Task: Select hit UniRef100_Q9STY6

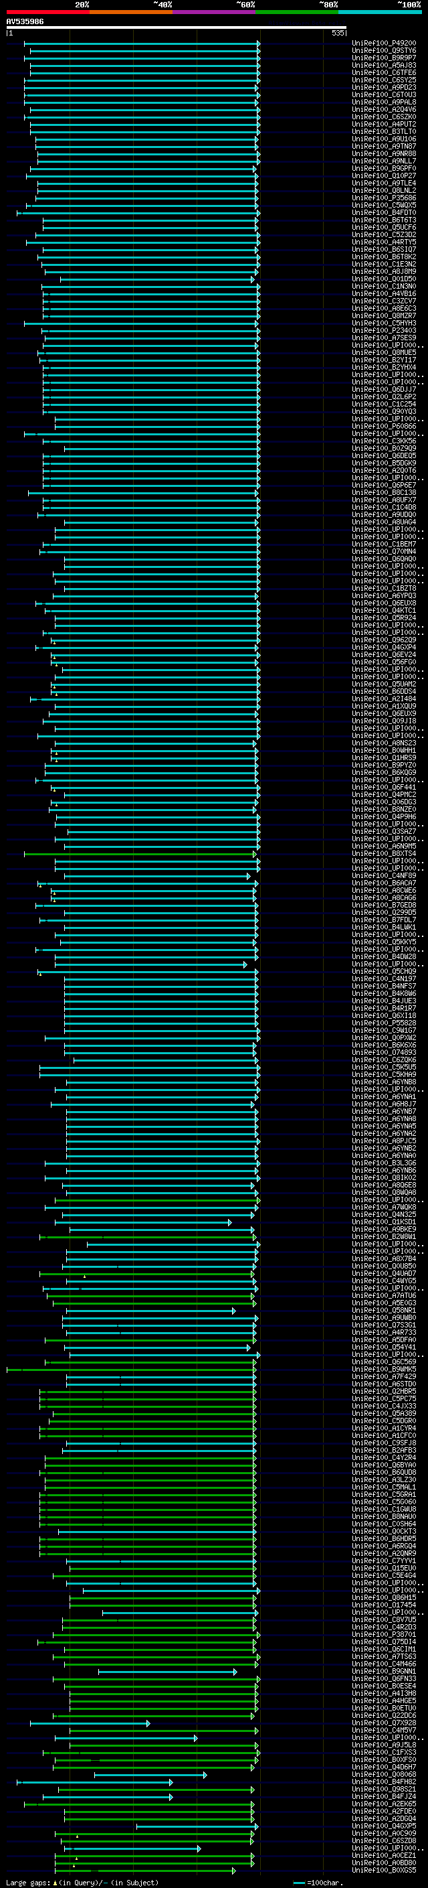Action: (x=383, y=51)
